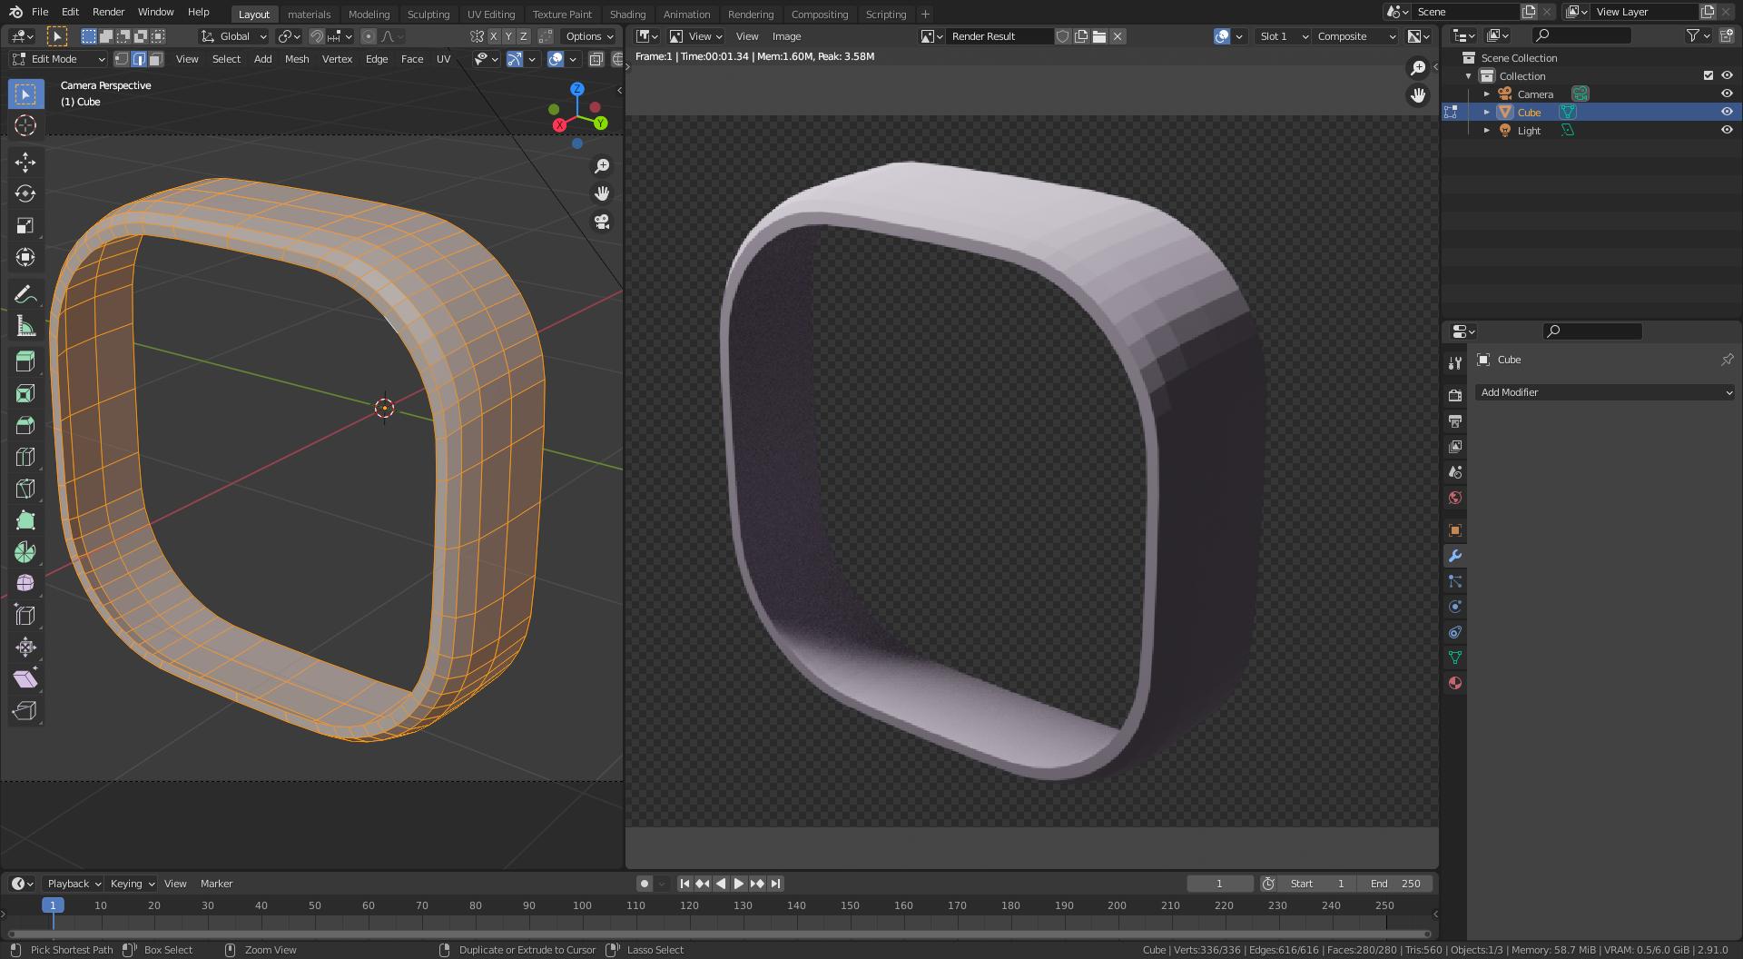Select the Bevel tool
The height and width of the screenshot is (959, 1743).
pos(25,425)
